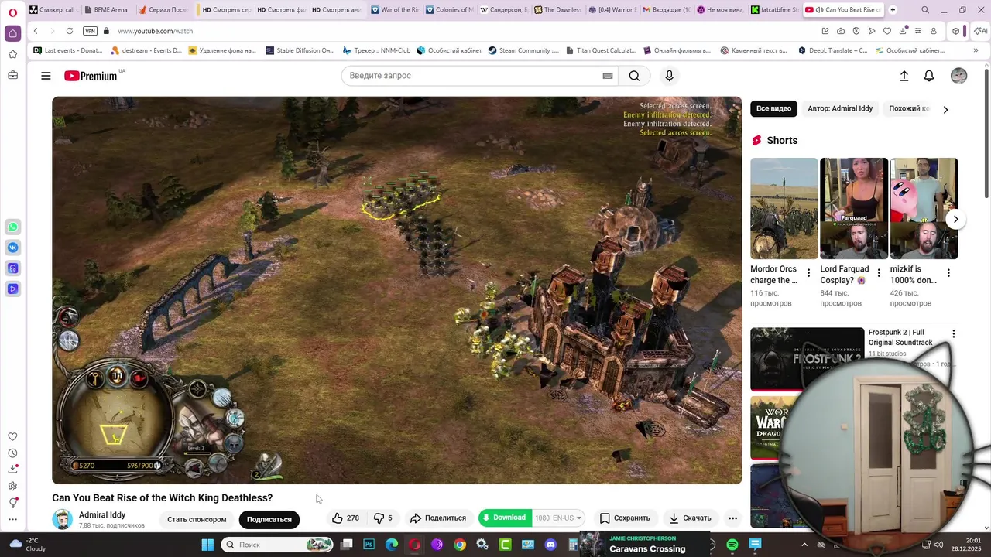Image resolution: width=991 pixels, height=557 pixels.
Task: Open the DeepL Translate bookmark
Action: tap(833, 50)
